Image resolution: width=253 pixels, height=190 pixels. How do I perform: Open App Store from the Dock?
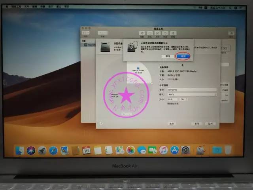click(x=175, y=150)
